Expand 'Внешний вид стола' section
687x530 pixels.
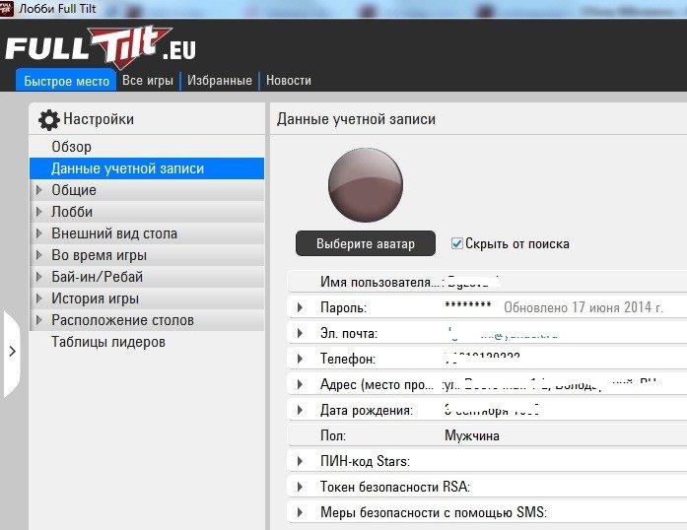[x=39, y=233]
